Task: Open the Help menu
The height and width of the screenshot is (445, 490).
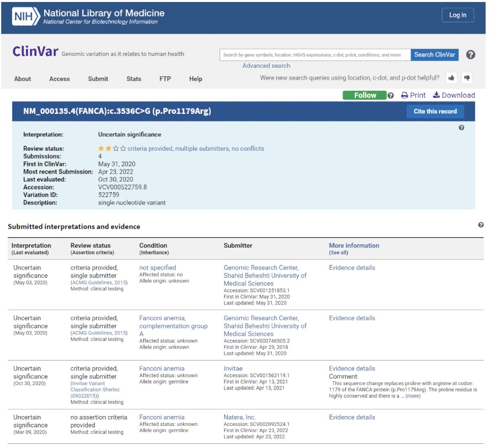Action: pos(196,79)
